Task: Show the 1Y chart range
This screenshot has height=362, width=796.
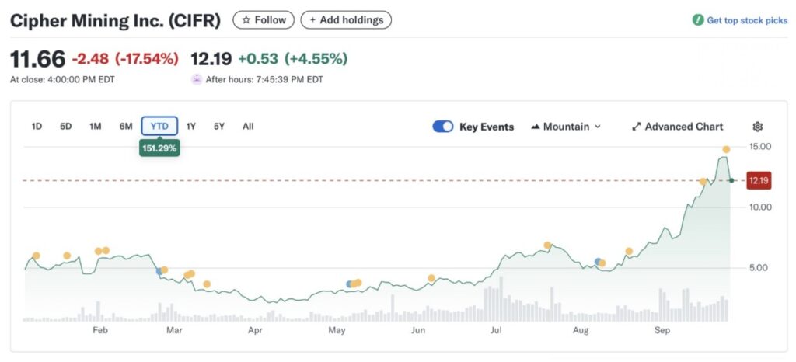Action: (191, 126)
